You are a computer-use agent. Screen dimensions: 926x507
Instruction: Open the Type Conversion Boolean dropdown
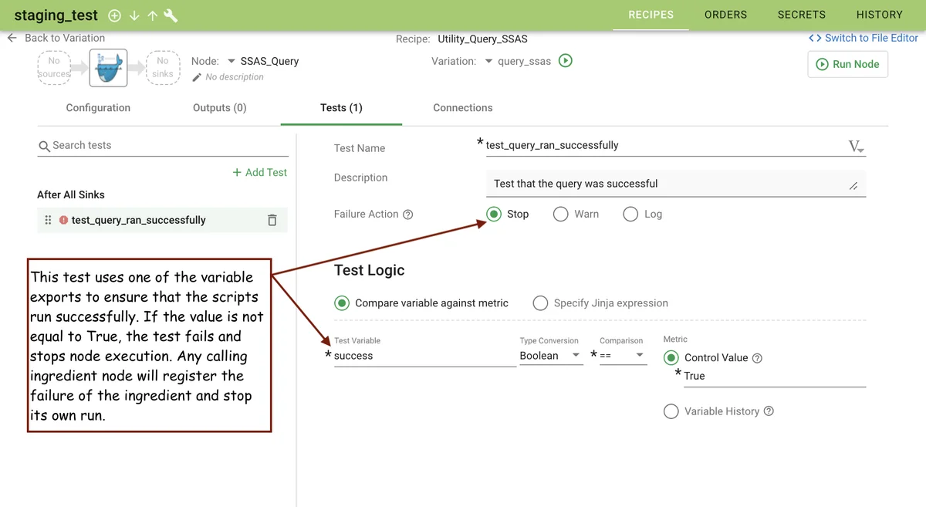click(550, 356)
